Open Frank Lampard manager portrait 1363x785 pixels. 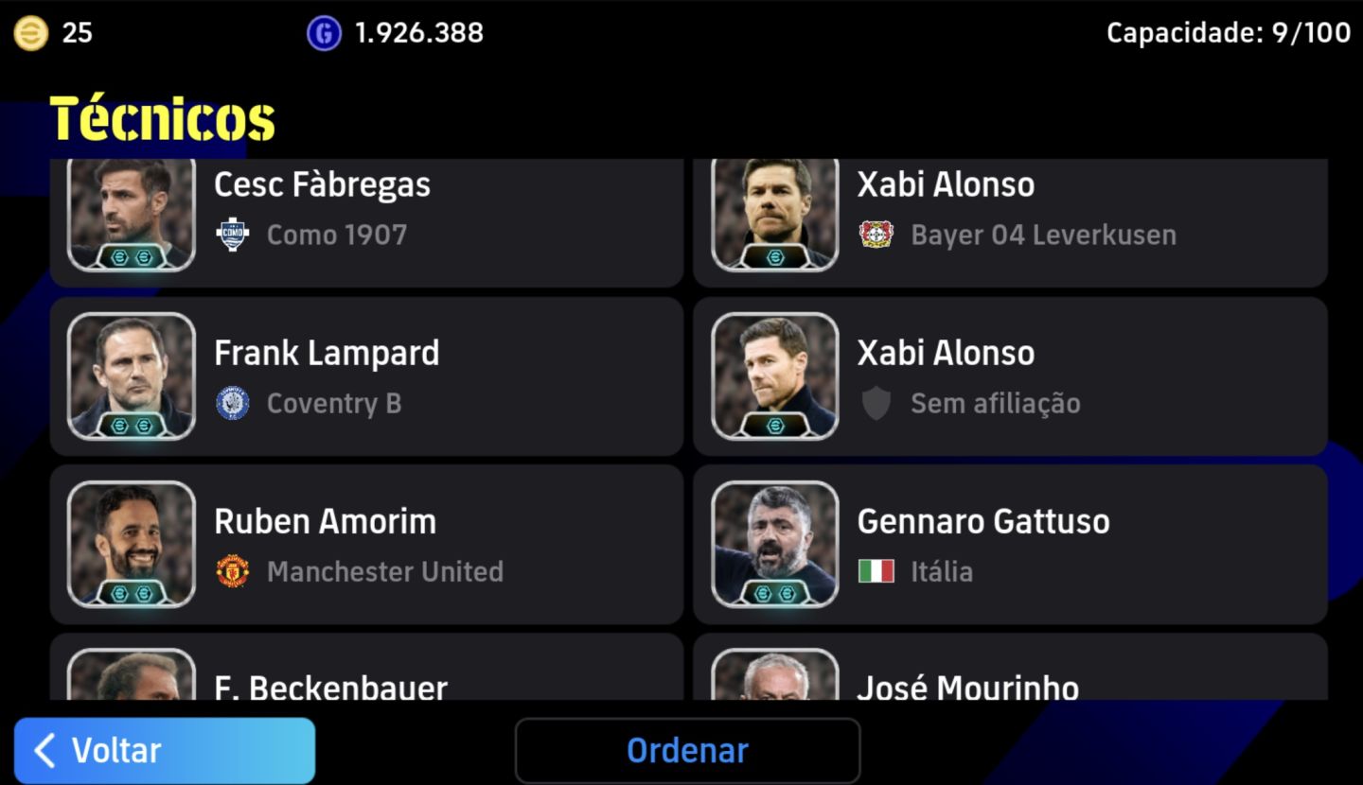coord(132,376)
